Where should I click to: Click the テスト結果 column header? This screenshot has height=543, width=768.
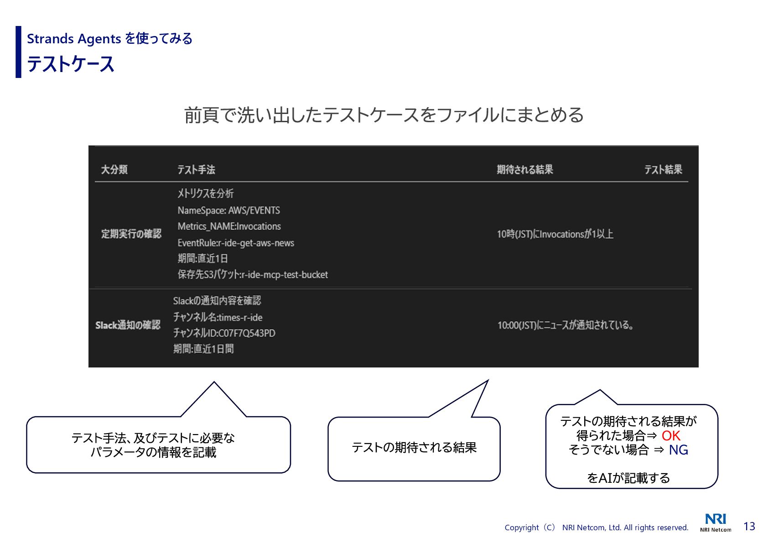pyautogui.click(x=663, y=170)
